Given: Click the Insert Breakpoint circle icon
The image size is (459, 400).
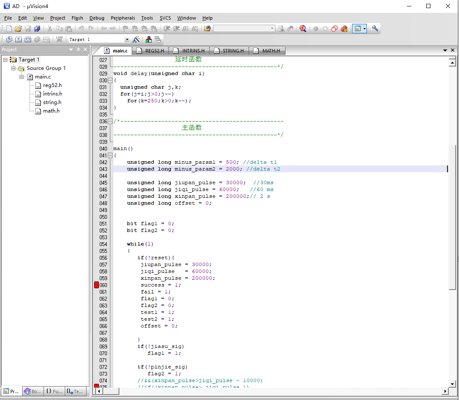Looking at the screenshot, I should pyautogui.click(x=315, y=29).
